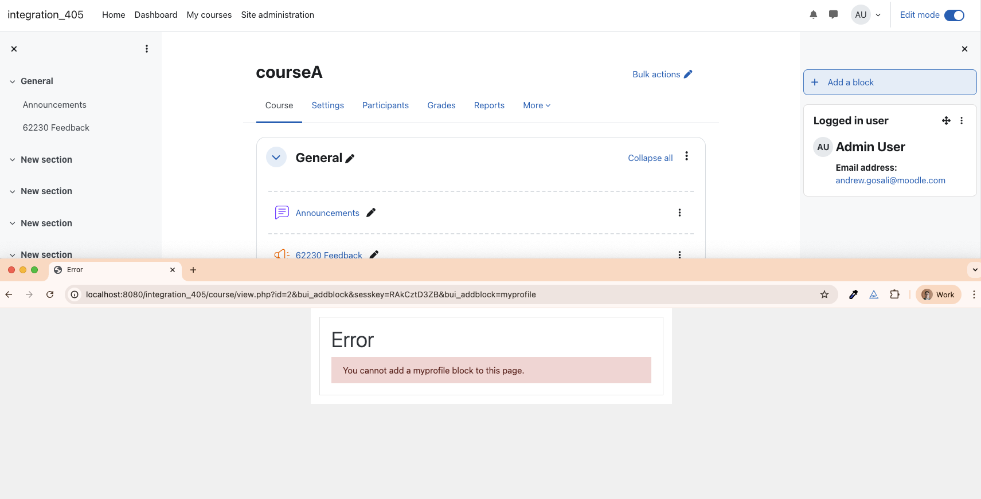Bookmark this page with star icon

pos(824,294)
